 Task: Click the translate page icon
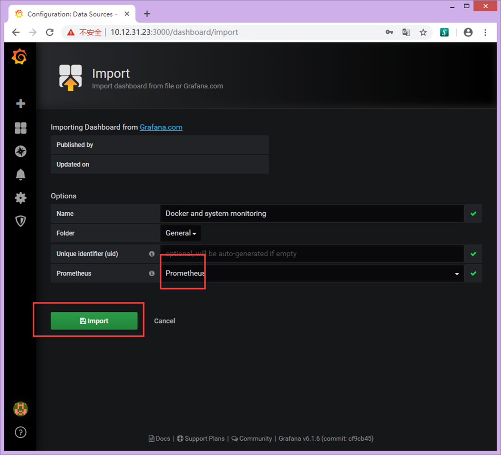pyautogui.click(x=406, y=32)
